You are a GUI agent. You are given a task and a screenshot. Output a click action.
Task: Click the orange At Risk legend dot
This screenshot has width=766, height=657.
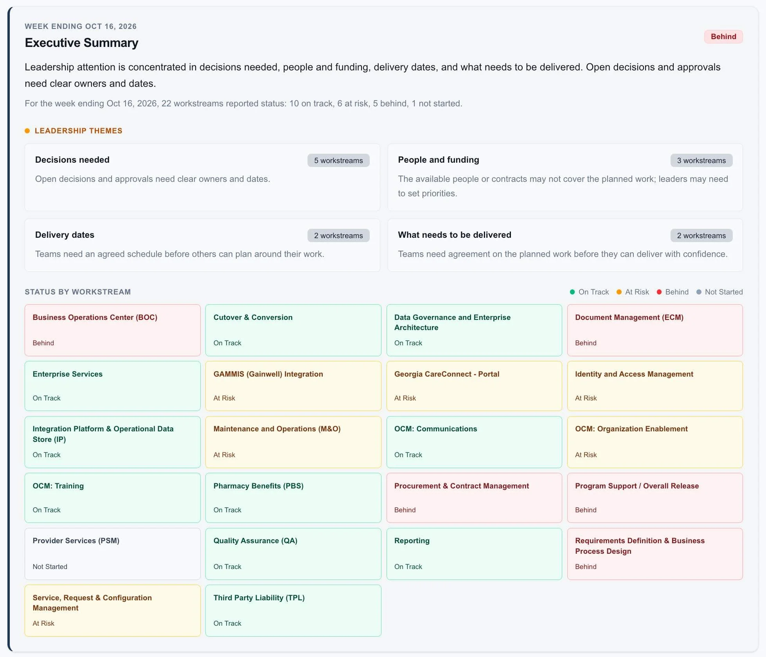click(x=619, y=292)
